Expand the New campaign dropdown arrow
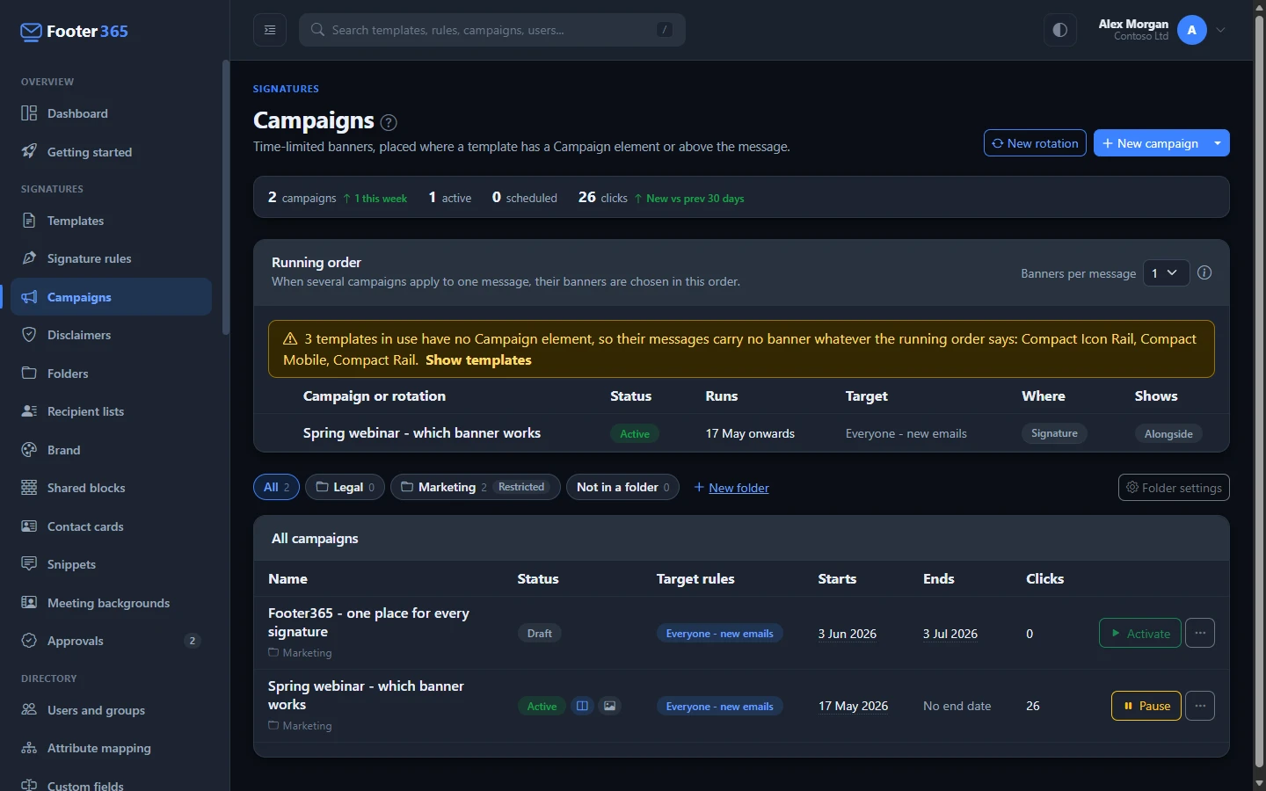 1218,143
